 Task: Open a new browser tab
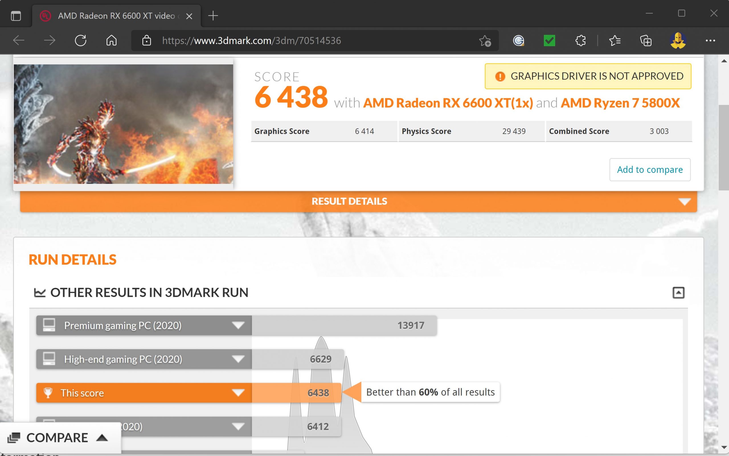tap(213, 16)
